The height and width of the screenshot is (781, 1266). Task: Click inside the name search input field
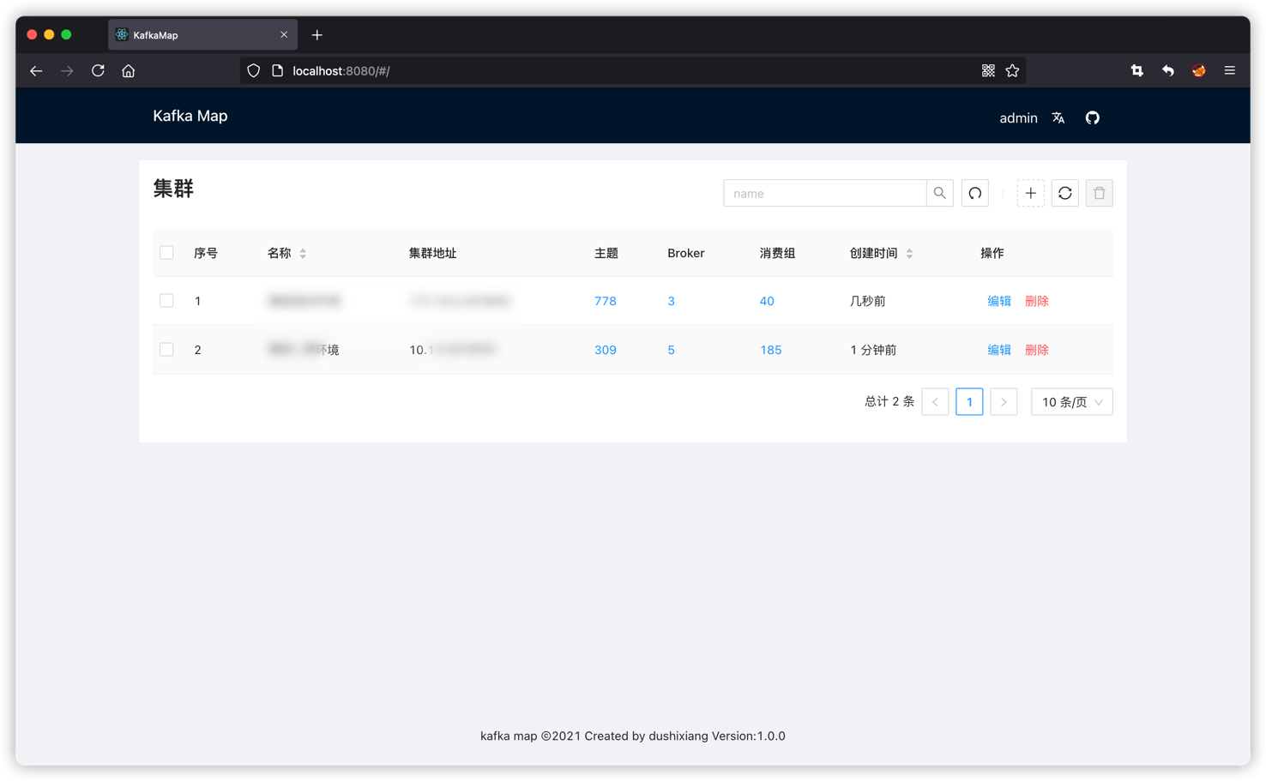823,193
